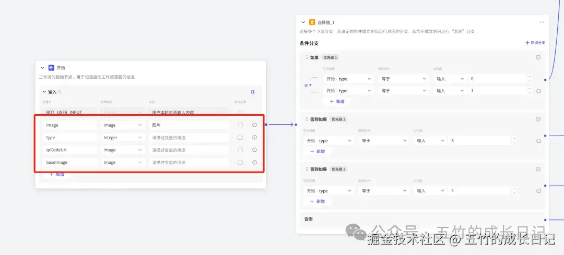Open the three-dot menu of 选择器_1
Image resolution: width=564 pixels, height=255 pixels.
click(542, 22)
